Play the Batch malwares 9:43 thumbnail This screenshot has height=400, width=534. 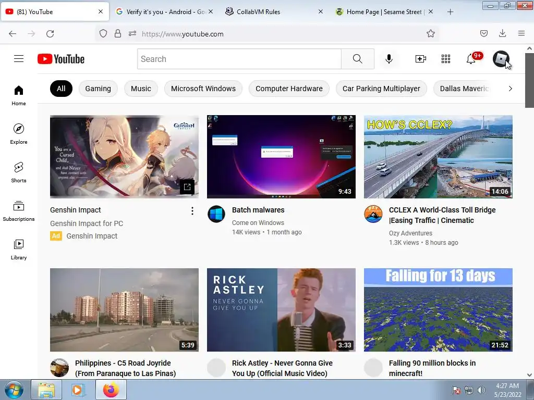pos(281,157)
